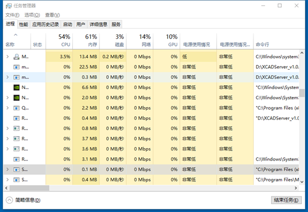Click the 22.5 MB memory cell
Viewport: 308px width, 212px height.
pos(86,67)
